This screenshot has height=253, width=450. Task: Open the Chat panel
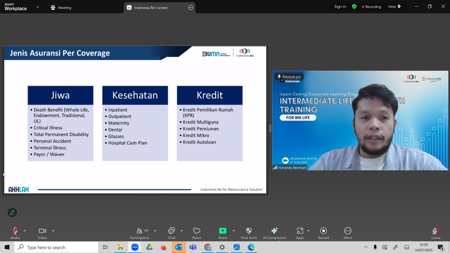point(172,233)
